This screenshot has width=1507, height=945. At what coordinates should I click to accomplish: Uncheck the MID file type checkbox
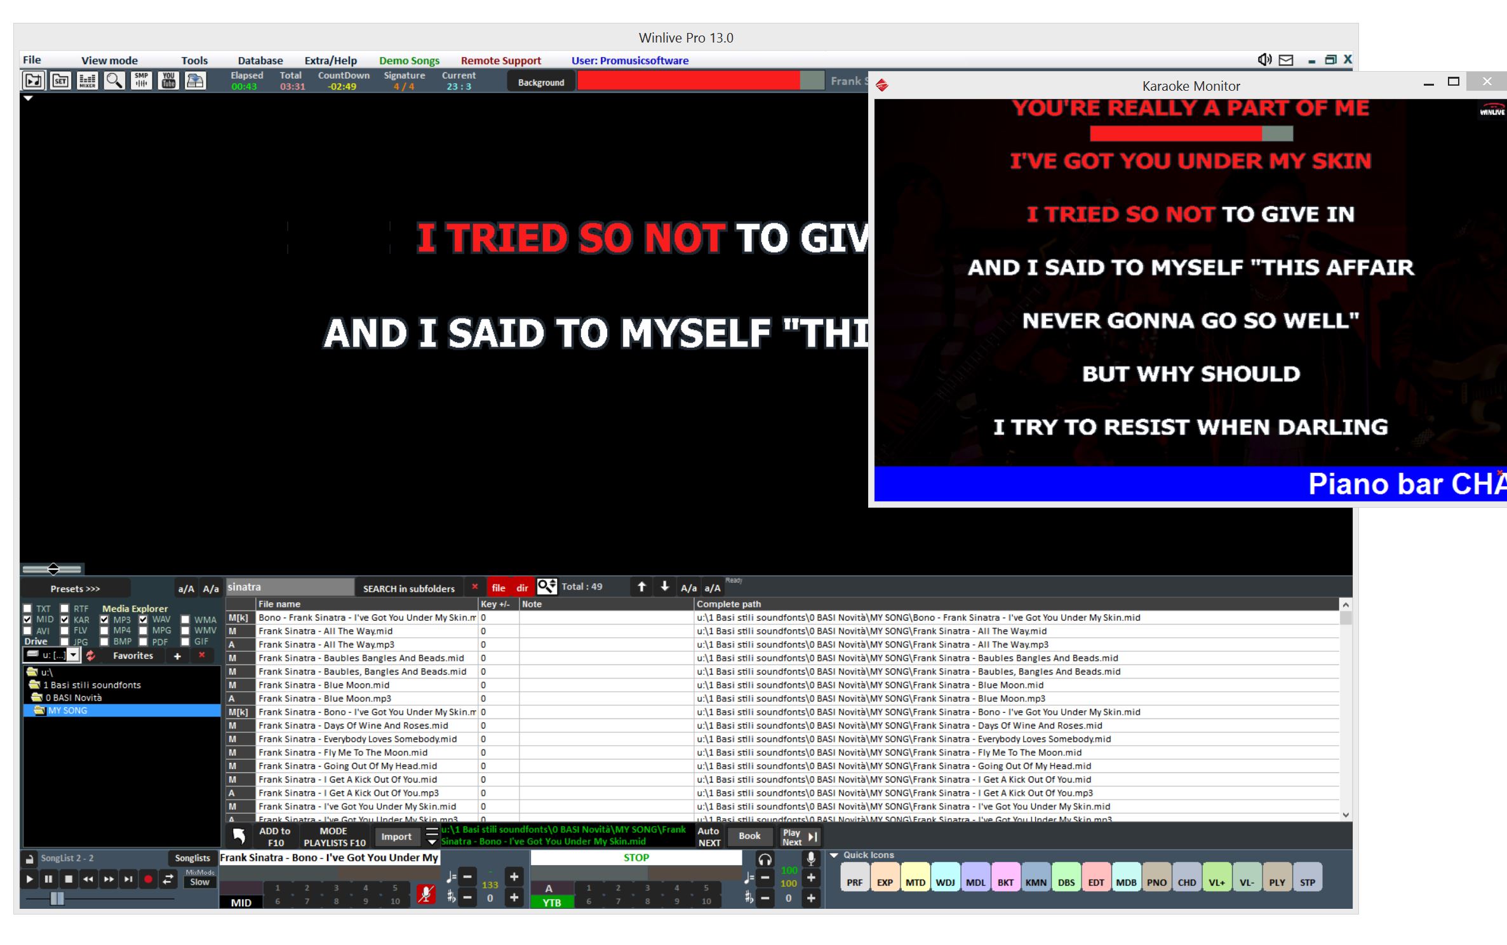(x=27, y=619)
